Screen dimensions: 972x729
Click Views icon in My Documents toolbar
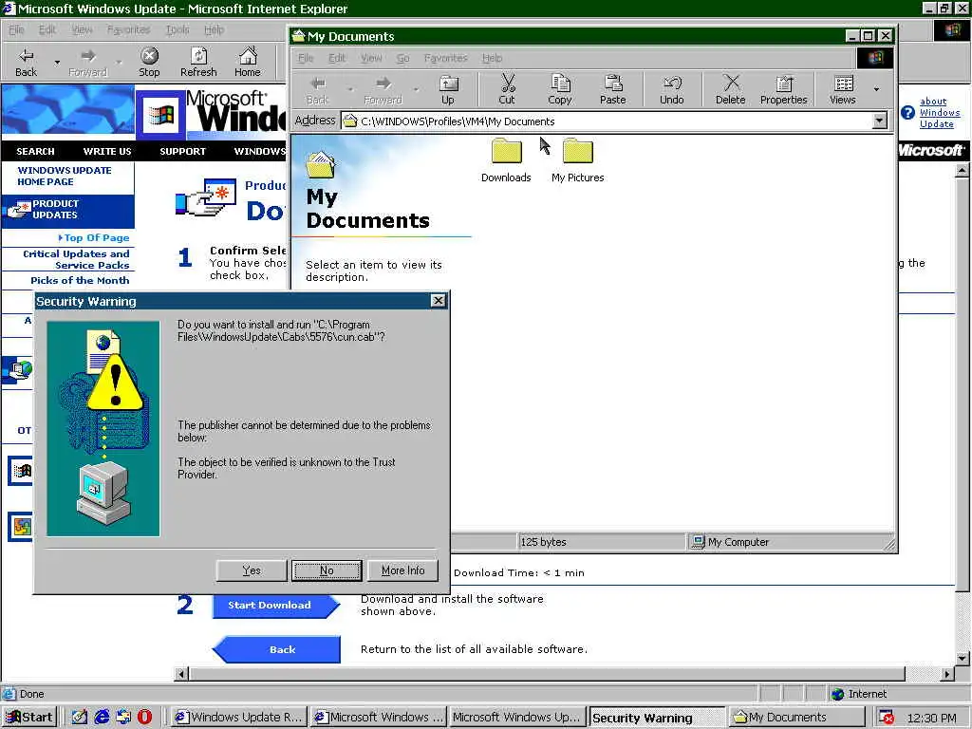pos(843,90)
